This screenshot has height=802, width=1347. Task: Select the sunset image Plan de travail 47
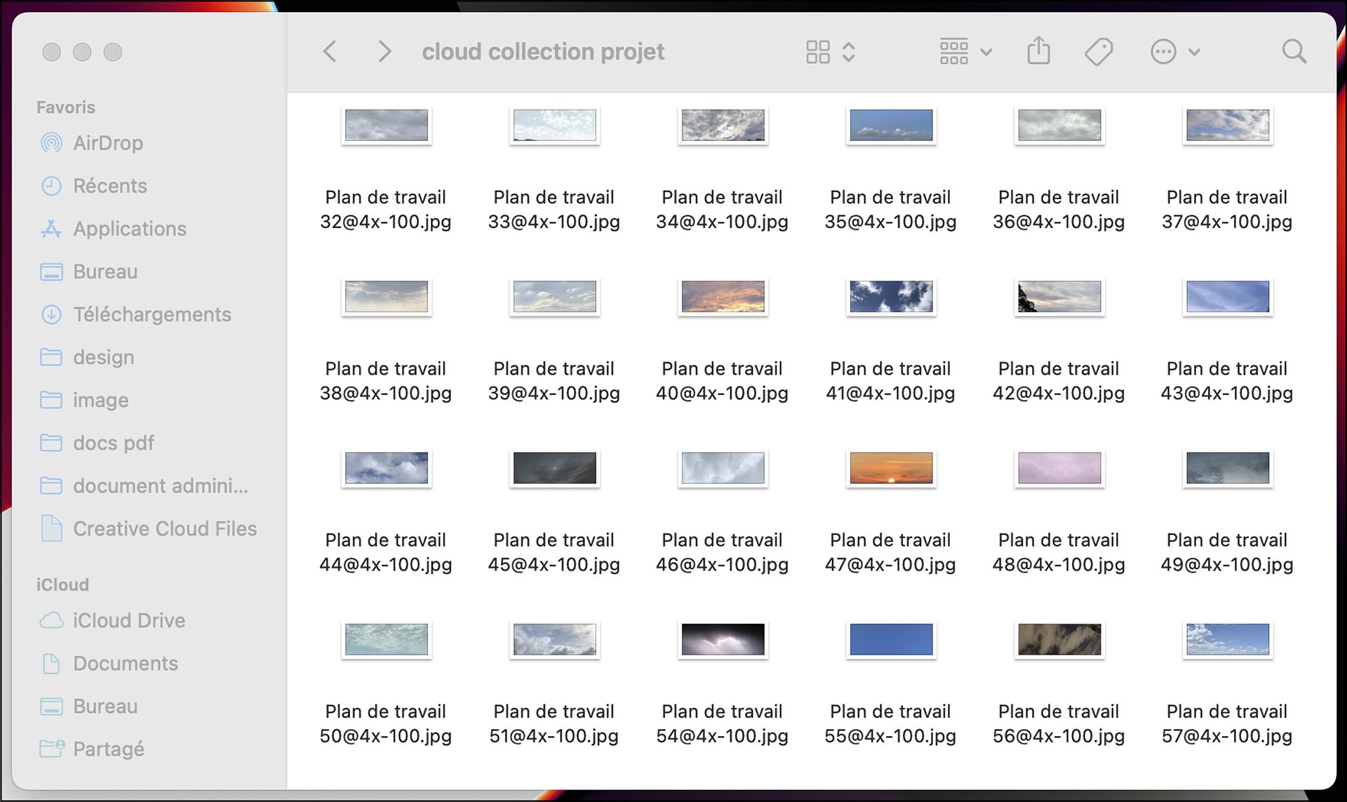[891, 467]
